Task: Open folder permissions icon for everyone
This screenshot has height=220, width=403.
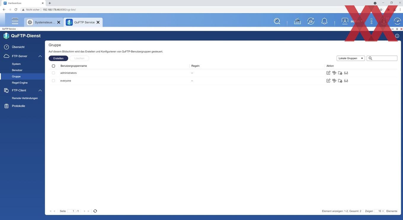Action: point(340,81)
